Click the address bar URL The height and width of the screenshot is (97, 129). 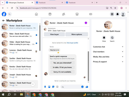(x=38, y=8)
